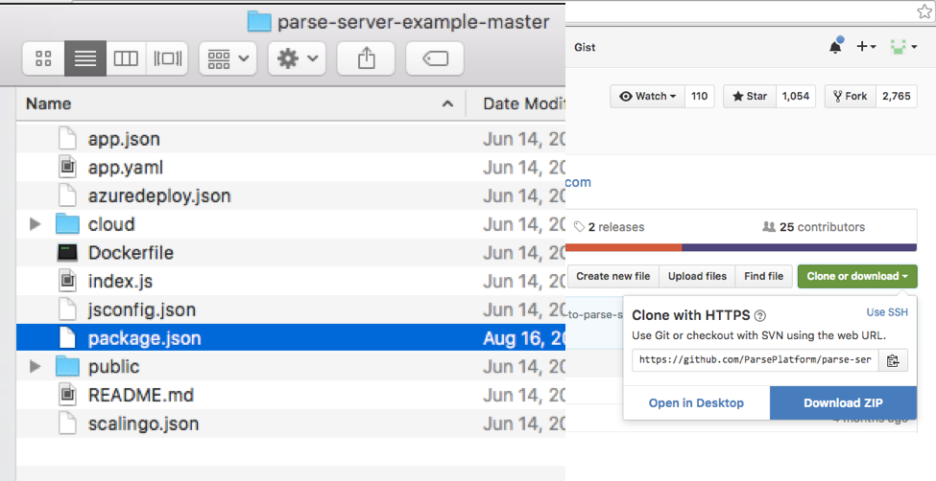The width and height of the screenshot is (936, 481).
Task: Open GitHub notifications bell
Action: [836, 47]
